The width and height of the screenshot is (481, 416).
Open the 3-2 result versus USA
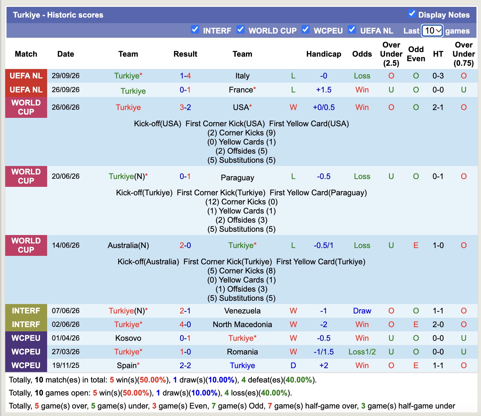point(185,107)
